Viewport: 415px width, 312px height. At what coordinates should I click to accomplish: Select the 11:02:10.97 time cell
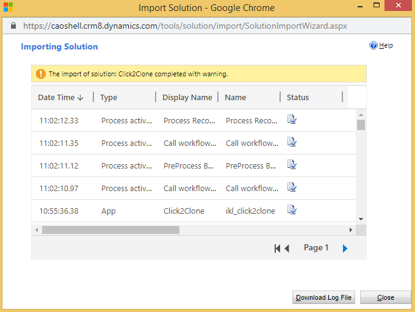(59, 188)
